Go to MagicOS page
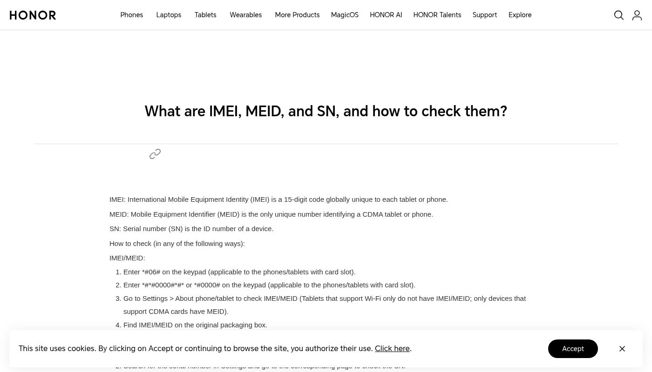Viewport: 652px width, 372px height. click(x=345, y=15)
